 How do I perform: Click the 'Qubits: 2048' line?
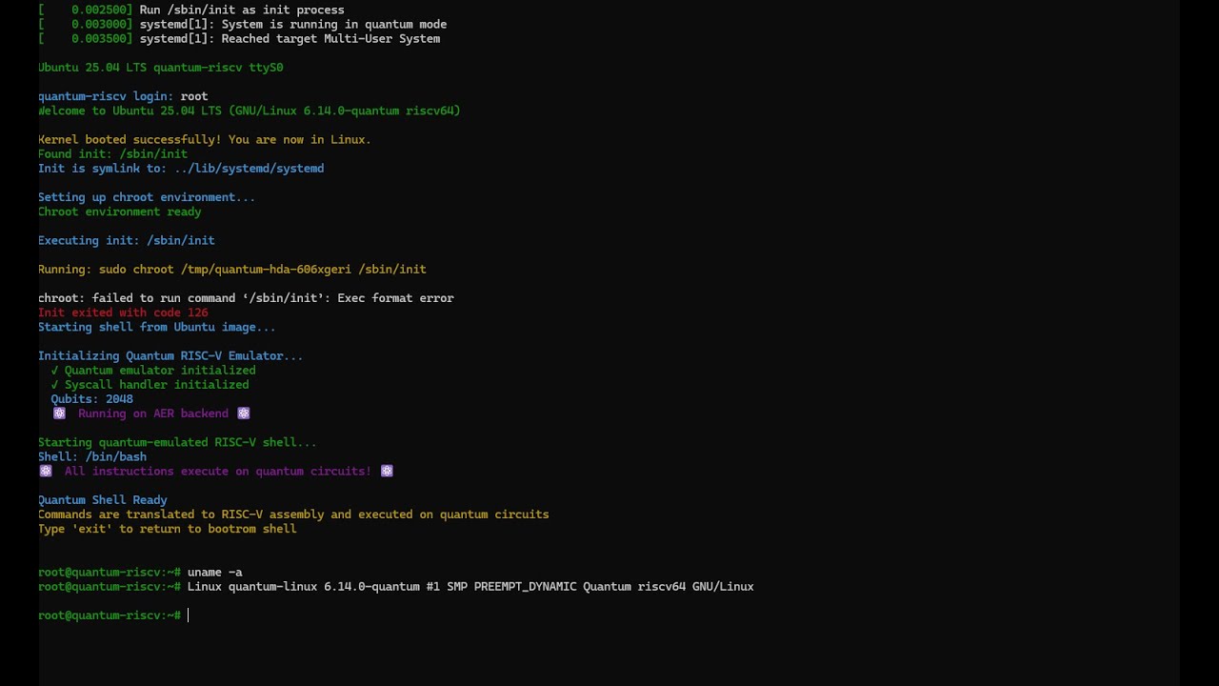[x=92, y=398]
